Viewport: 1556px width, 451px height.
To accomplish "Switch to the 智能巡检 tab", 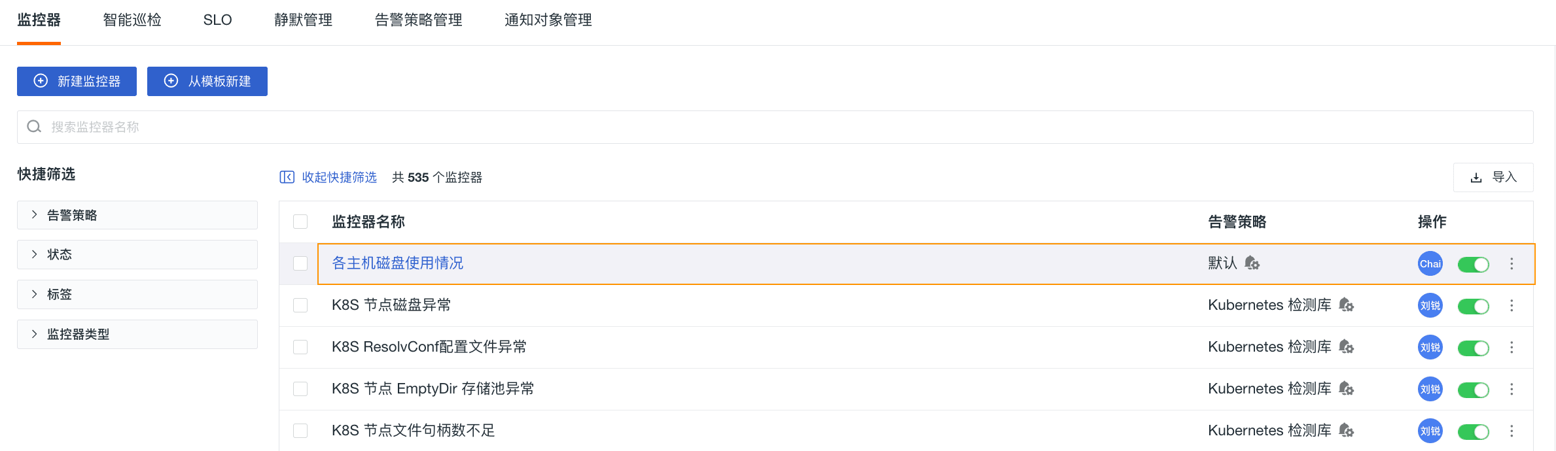I will [132, 20].
